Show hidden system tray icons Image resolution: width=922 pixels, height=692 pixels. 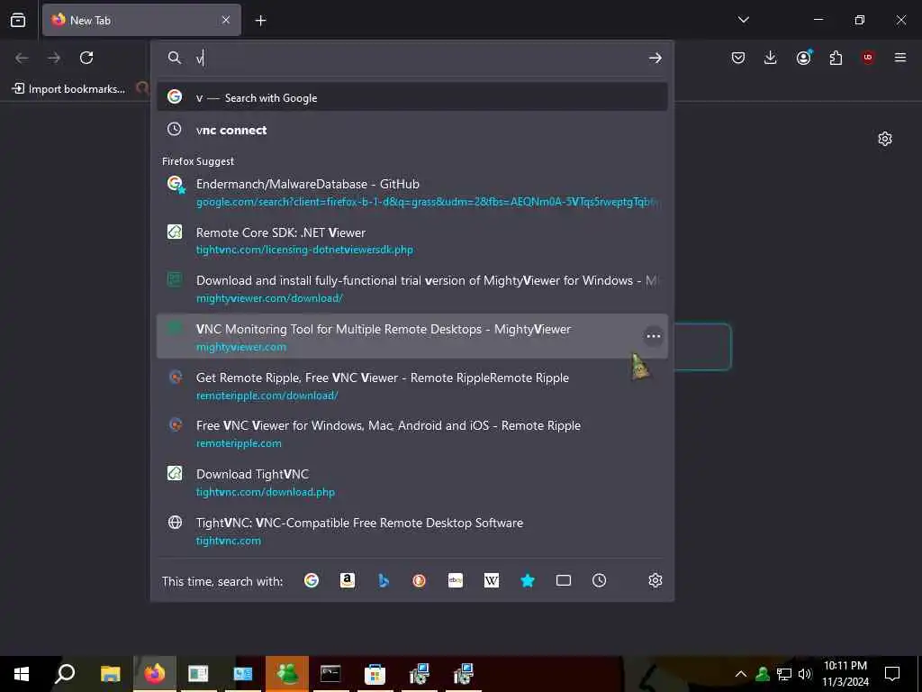[x=741, y=674]
